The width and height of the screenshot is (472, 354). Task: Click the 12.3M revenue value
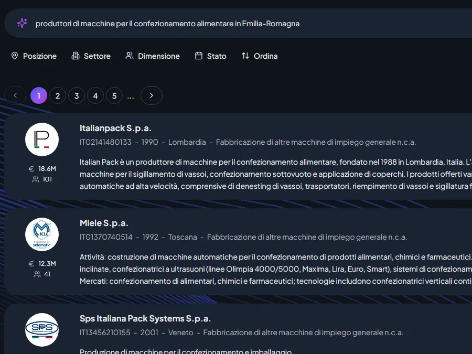pos(47,264)
